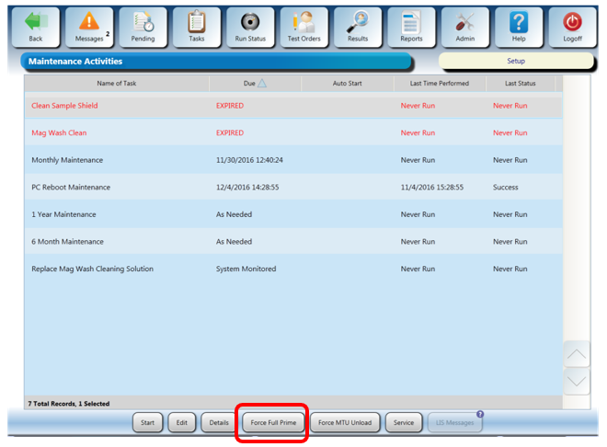Open the Help question mark icon

(519, 23)
